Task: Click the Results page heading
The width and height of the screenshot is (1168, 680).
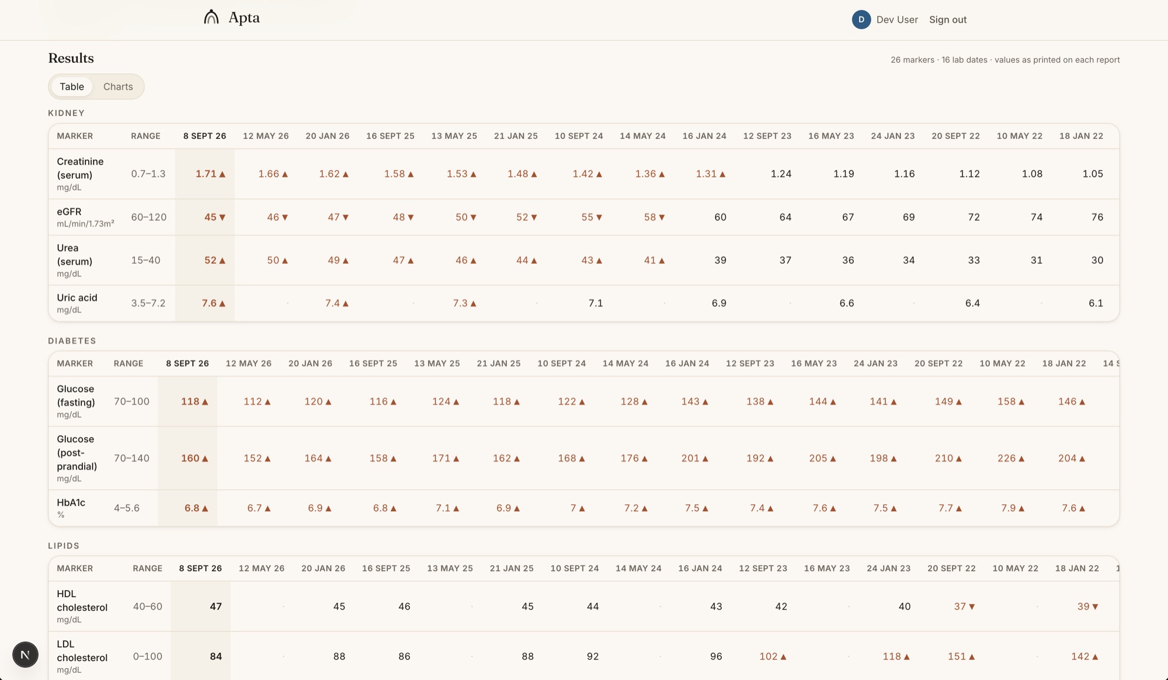Action: tap(71, 58)
